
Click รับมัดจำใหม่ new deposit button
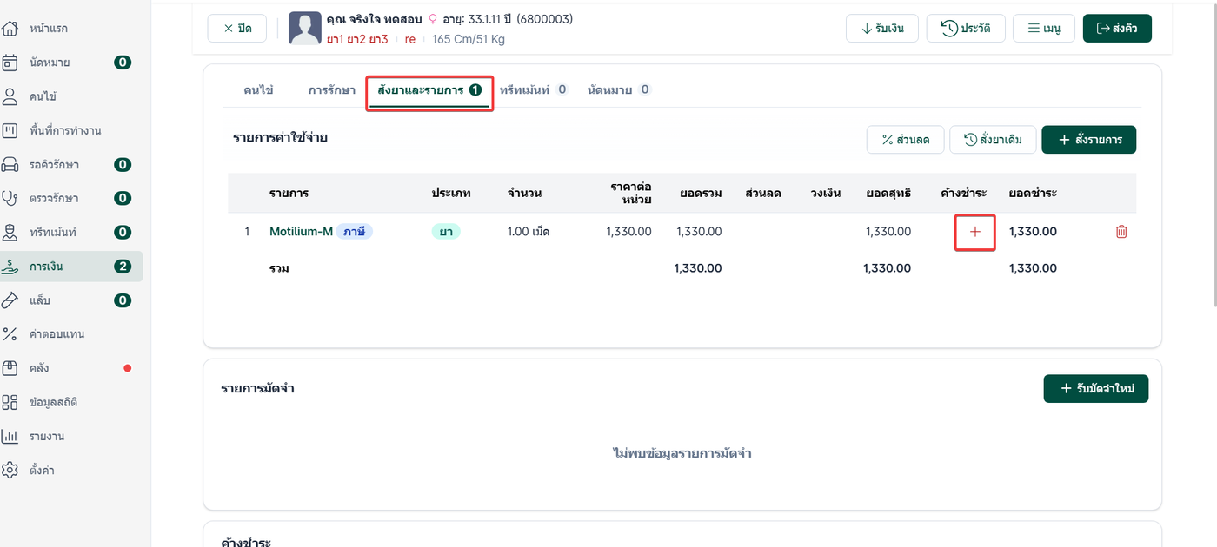click(1095, 388)
